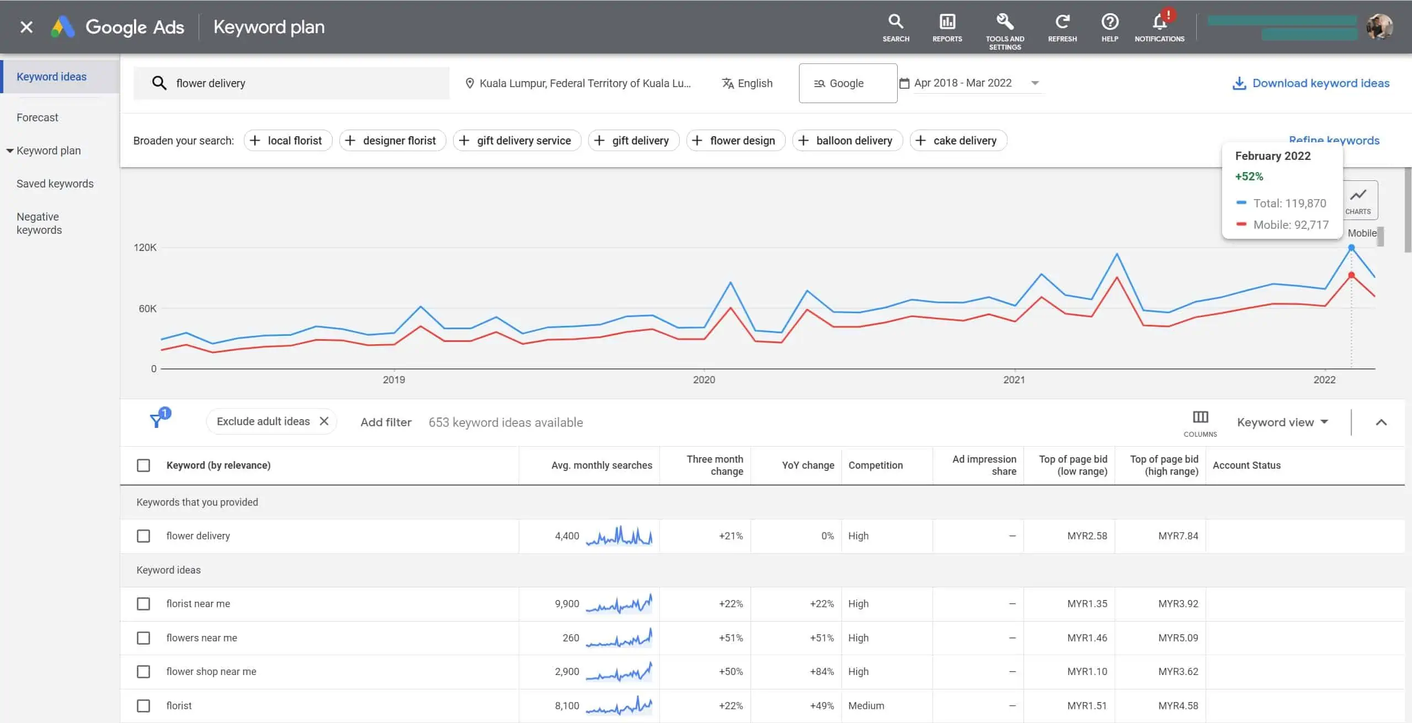The width and height of the screenshot is (1412, 723).
Task: Click the account profile avatar
Action: (1379, 26)
